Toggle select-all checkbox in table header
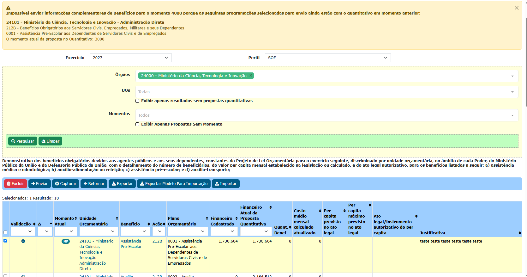The width and height of the screenshot is (527, 277). pyautogui.click(x=5, y=232)
